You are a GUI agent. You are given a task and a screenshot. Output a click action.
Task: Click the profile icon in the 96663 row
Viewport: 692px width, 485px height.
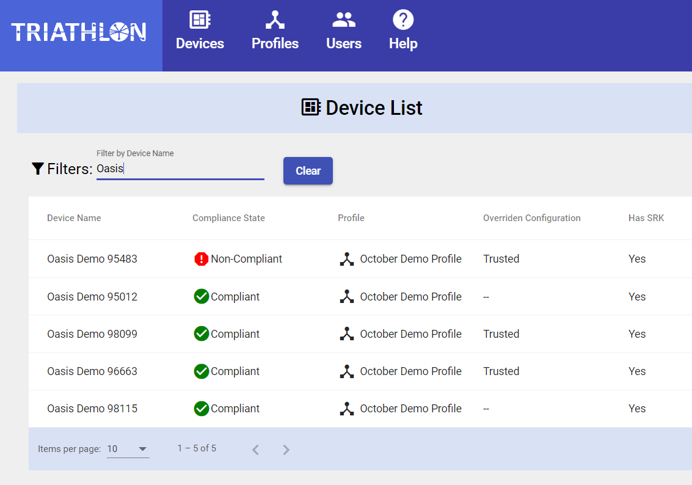(x=347, y=371)
